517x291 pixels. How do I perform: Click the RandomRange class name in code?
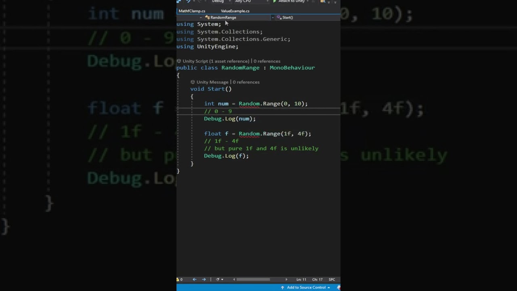click(x=240, y=67)
